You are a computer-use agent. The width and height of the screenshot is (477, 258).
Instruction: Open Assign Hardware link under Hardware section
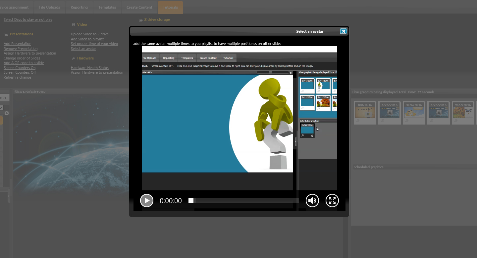[97, 72]
